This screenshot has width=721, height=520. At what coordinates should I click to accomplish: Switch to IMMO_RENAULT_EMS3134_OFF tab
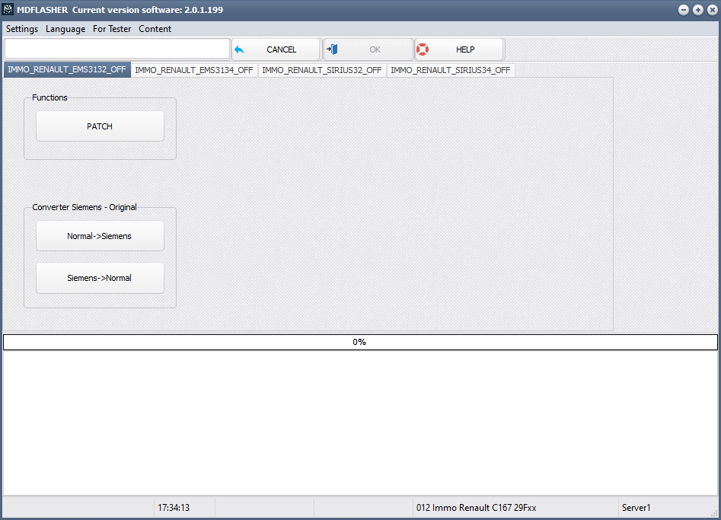194,70
